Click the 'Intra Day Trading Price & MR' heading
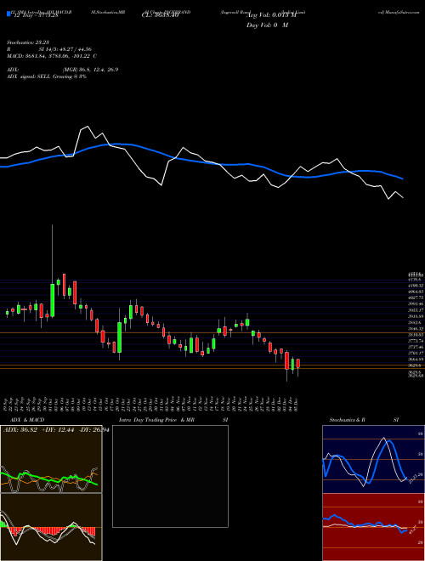 pyautogui.click(x=156, y=420)
